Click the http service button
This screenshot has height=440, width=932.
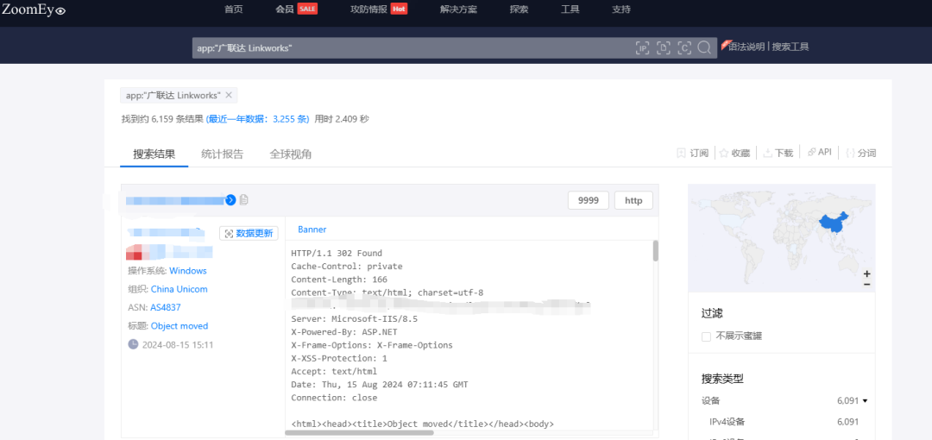pyautogui.click(x=633, y=200)
